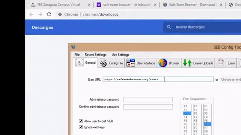Open the Revert Settings menu
The image size is (241, 135).
(95, 55)
